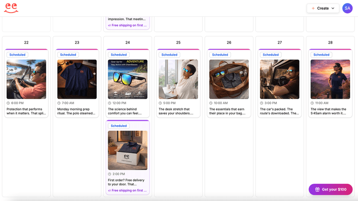Click Scheduled badge on day 26

point(220,55)
